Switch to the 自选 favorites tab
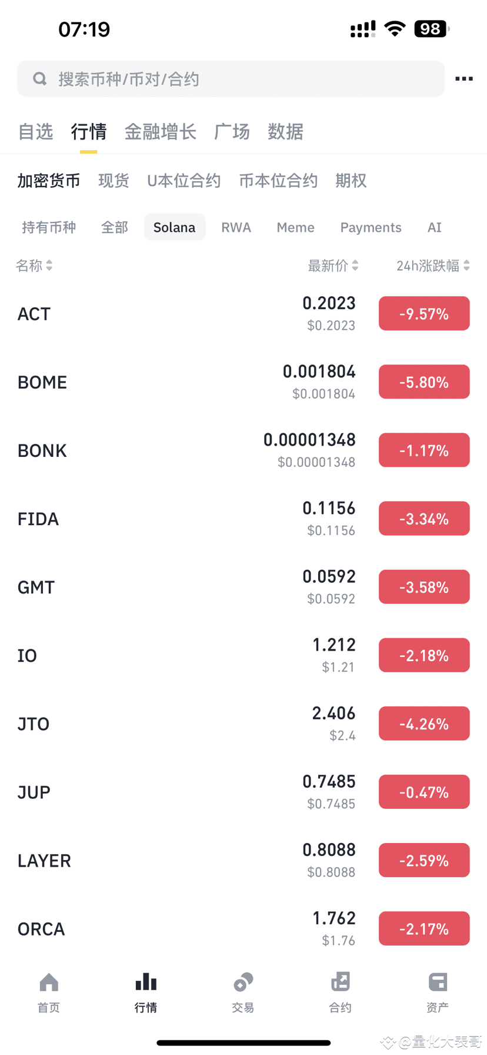The image size is (487, 1055). pyautogui.click(x=36, y=132)
